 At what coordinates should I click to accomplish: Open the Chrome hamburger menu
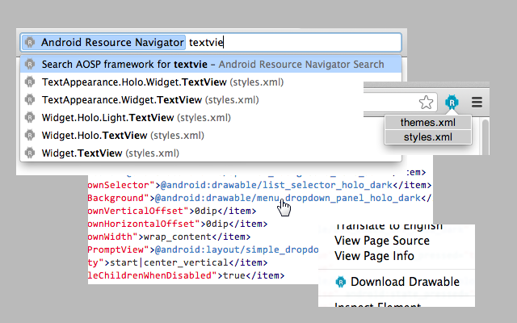click(x=477, y=103)
